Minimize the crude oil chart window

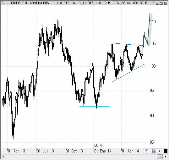(157, 3)
